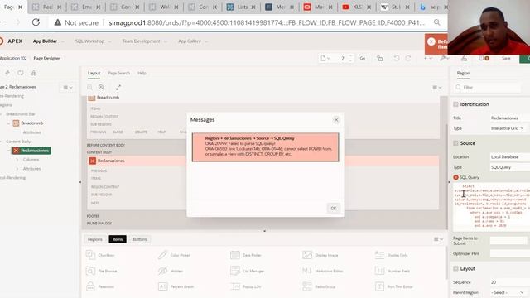The width and height of the screenshot is (530, 298).
Task: Collapse the Layout property group
Action: tap(455, 268)
